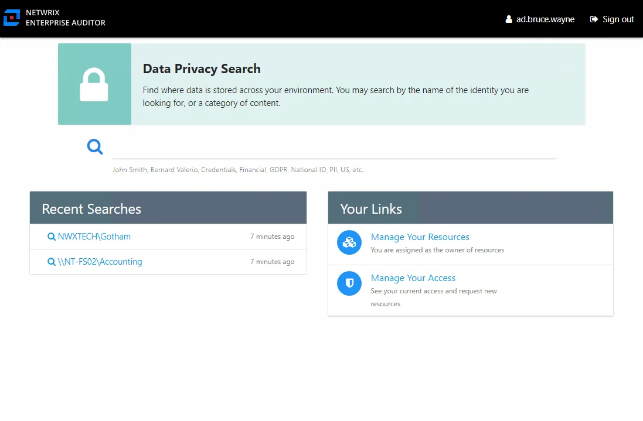Open the Manage Your Resources link
The image size is (643, 421).
click(x=420, y=237)
